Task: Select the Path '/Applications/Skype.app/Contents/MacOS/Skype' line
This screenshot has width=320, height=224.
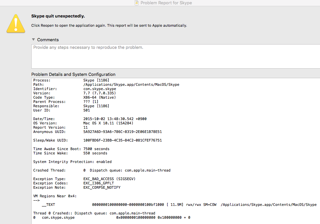Action: tap(106, 84)
